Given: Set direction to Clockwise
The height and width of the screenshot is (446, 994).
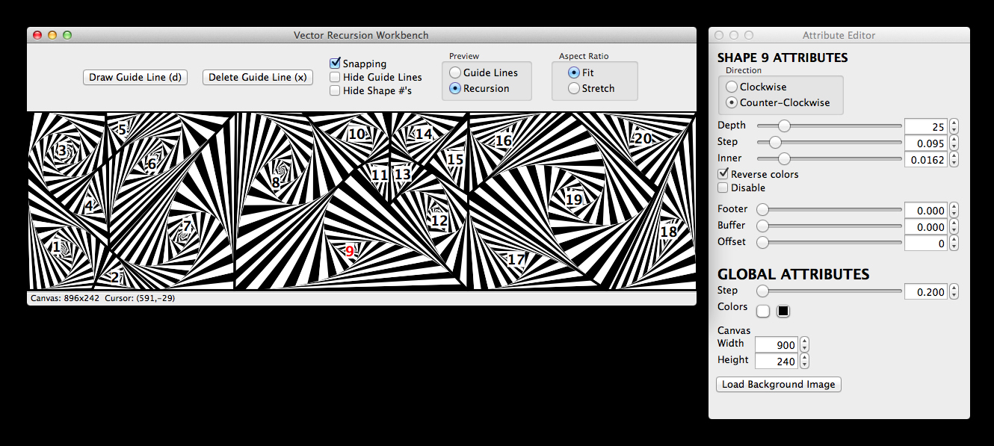Looking at the screenshot, I should coord(732,87).
